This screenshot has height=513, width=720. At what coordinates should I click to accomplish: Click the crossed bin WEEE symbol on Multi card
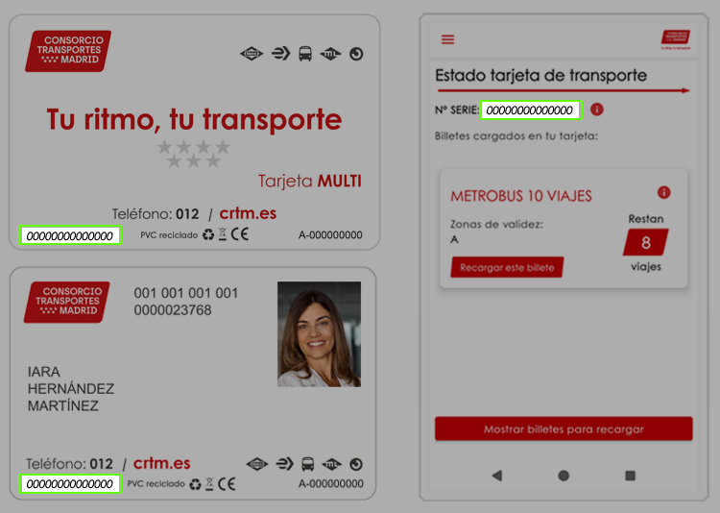point(223,234)
